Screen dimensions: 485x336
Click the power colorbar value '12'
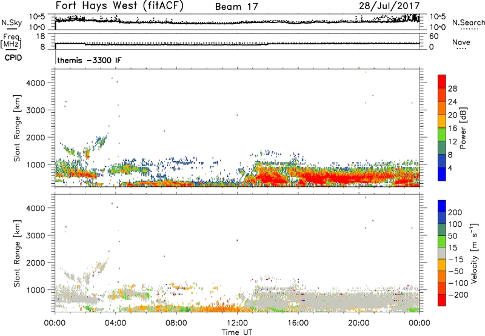point(452,142)
